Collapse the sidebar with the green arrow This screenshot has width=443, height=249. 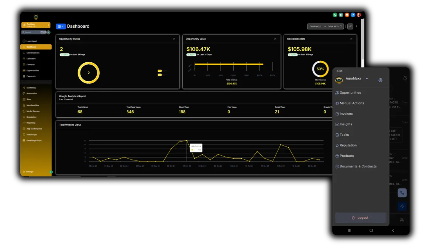coord(51,172)
